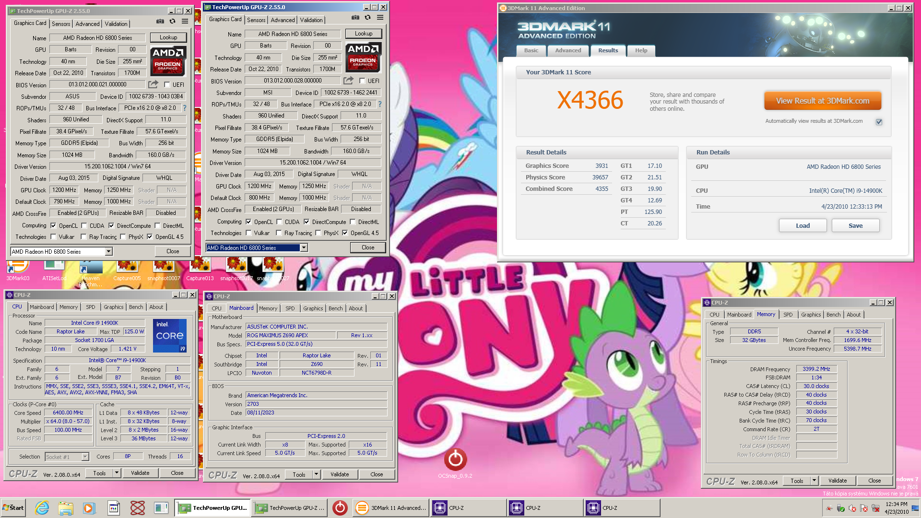921x518 pixels.
Task: Click bus interface question mark in ASUS GPU-Z
Action: coord(185,108)
